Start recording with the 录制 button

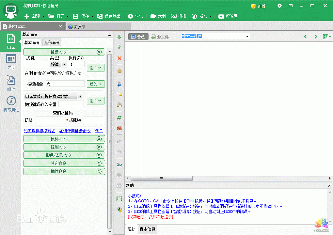pyautogui.click(x=158, y=16)
